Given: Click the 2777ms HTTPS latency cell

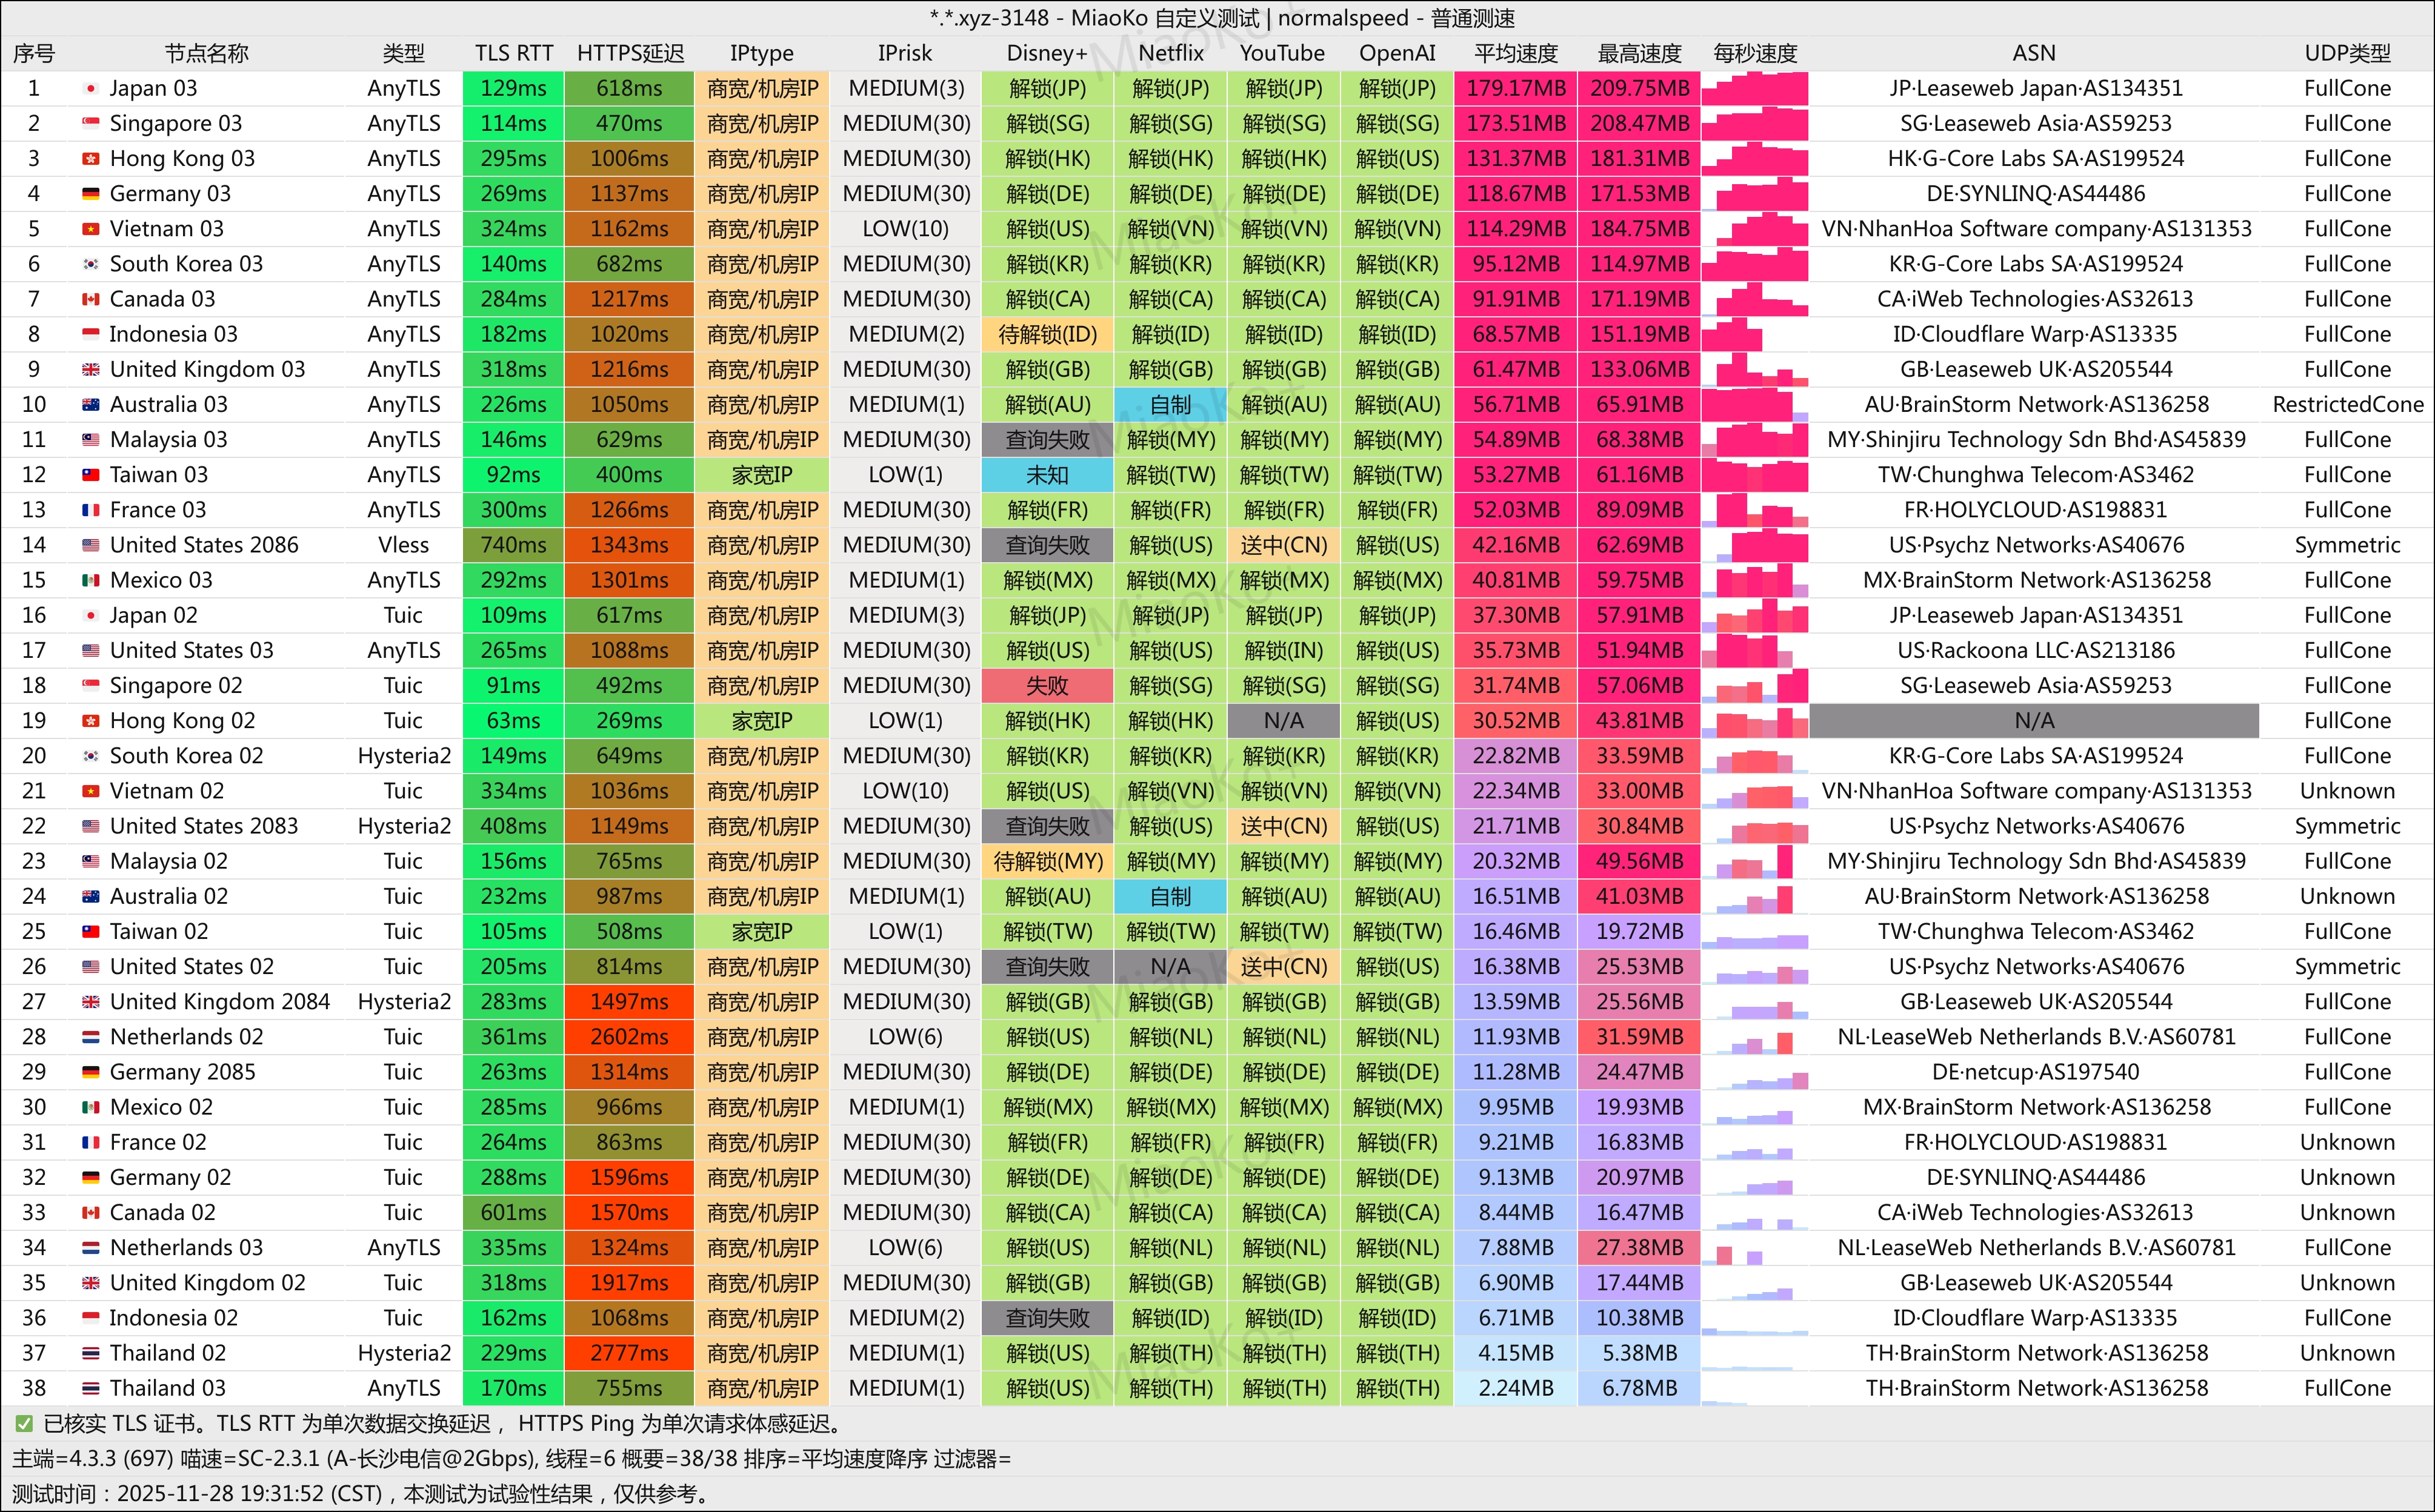Looking at the screenshot, I should coord(629,1353).
